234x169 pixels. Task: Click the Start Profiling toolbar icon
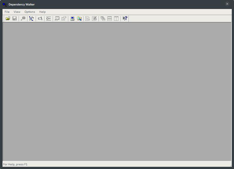[x=87, y=18]
